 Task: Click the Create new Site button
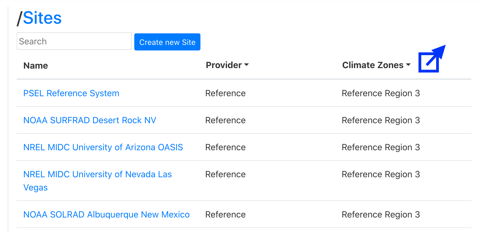(x=167, y=42)
